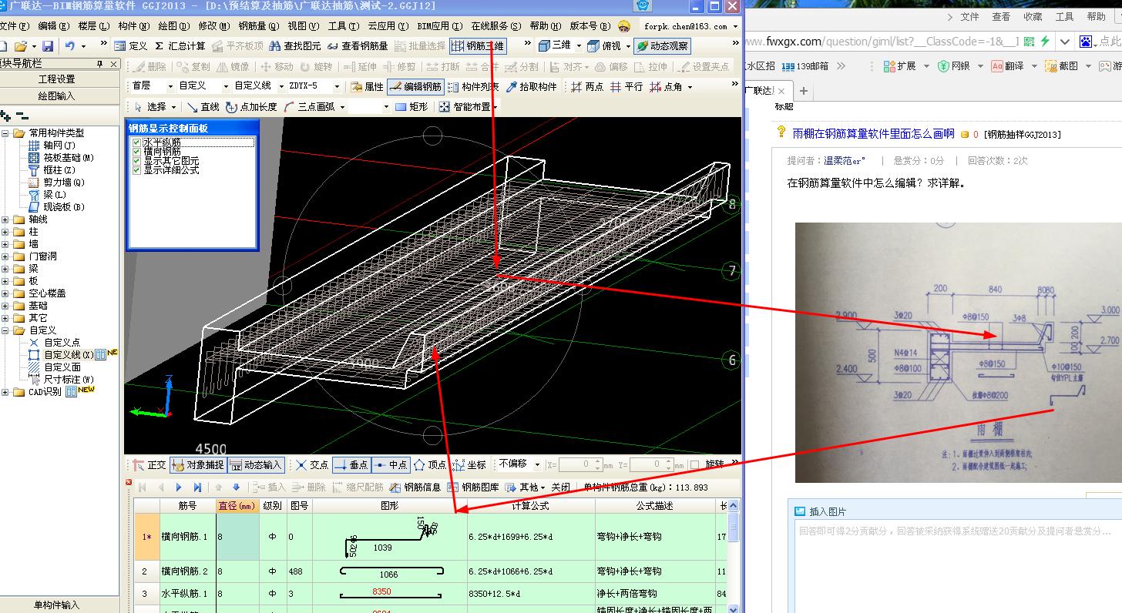Open 查找图元 find element tool

click(295, 46)
